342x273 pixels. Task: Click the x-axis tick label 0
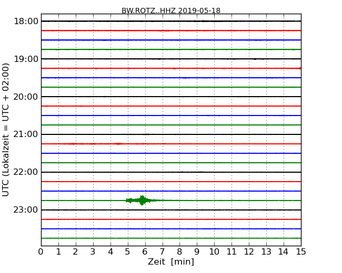click(41, 252)
